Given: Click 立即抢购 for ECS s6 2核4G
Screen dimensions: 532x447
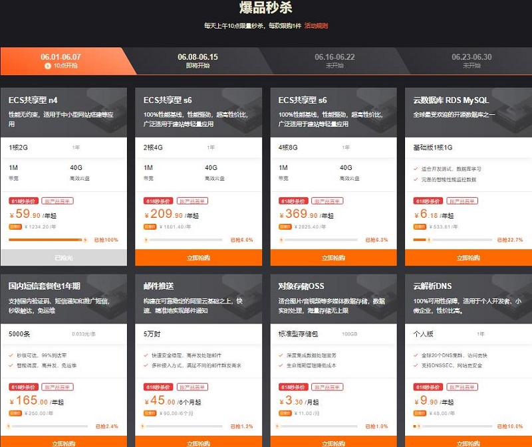Looking at the screenshot, I should pos(198,258).
